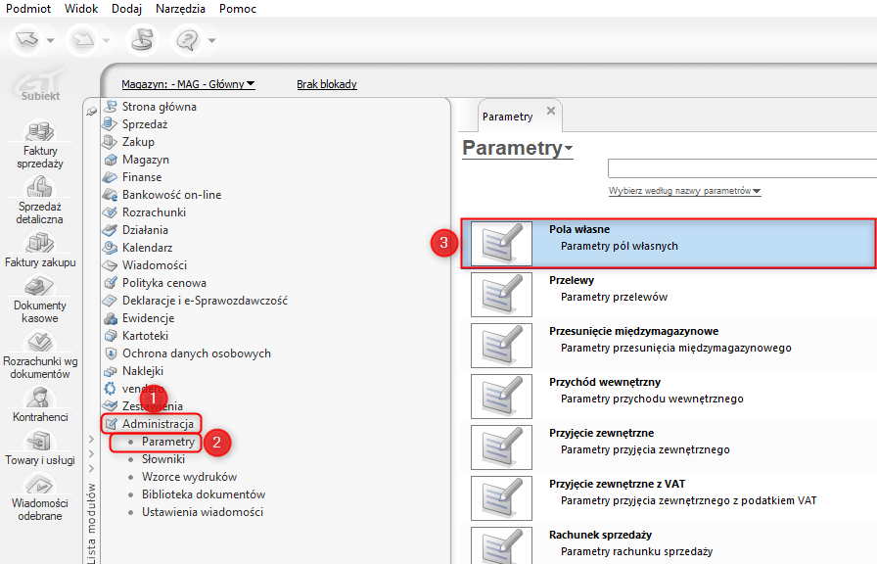
Task: Open the Narzędzia menu
Action: (x=180, y=9)
